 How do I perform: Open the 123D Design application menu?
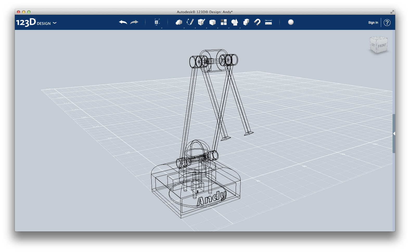point(36,23)
